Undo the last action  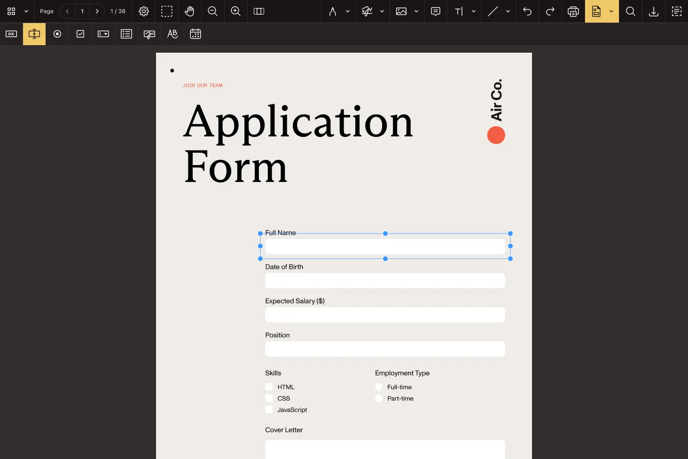tap(527, 11)
